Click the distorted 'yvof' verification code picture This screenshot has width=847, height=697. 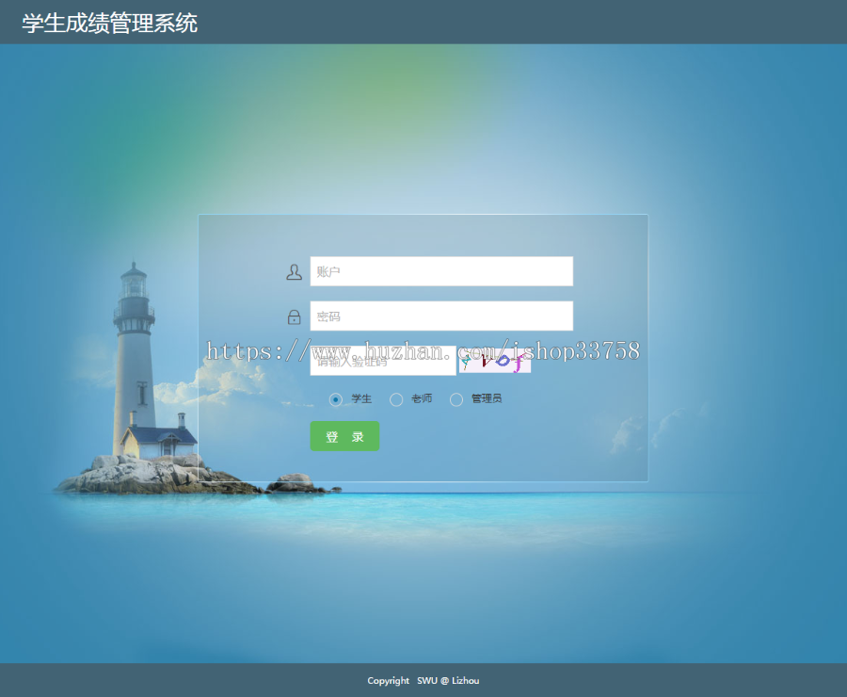tap(493, 361)
